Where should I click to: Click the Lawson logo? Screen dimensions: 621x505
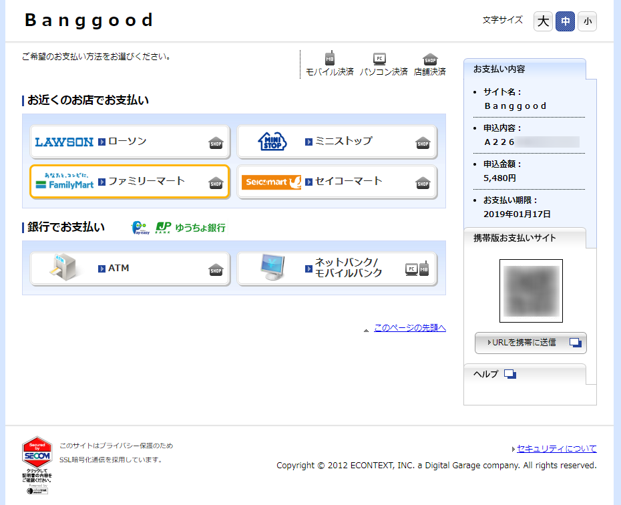[64, 142]
